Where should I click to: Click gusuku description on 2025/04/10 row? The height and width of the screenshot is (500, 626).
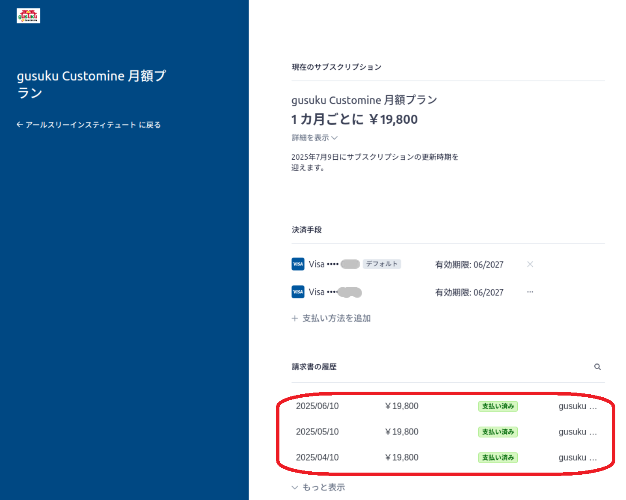pyautogui.click(x=578, y=458)
